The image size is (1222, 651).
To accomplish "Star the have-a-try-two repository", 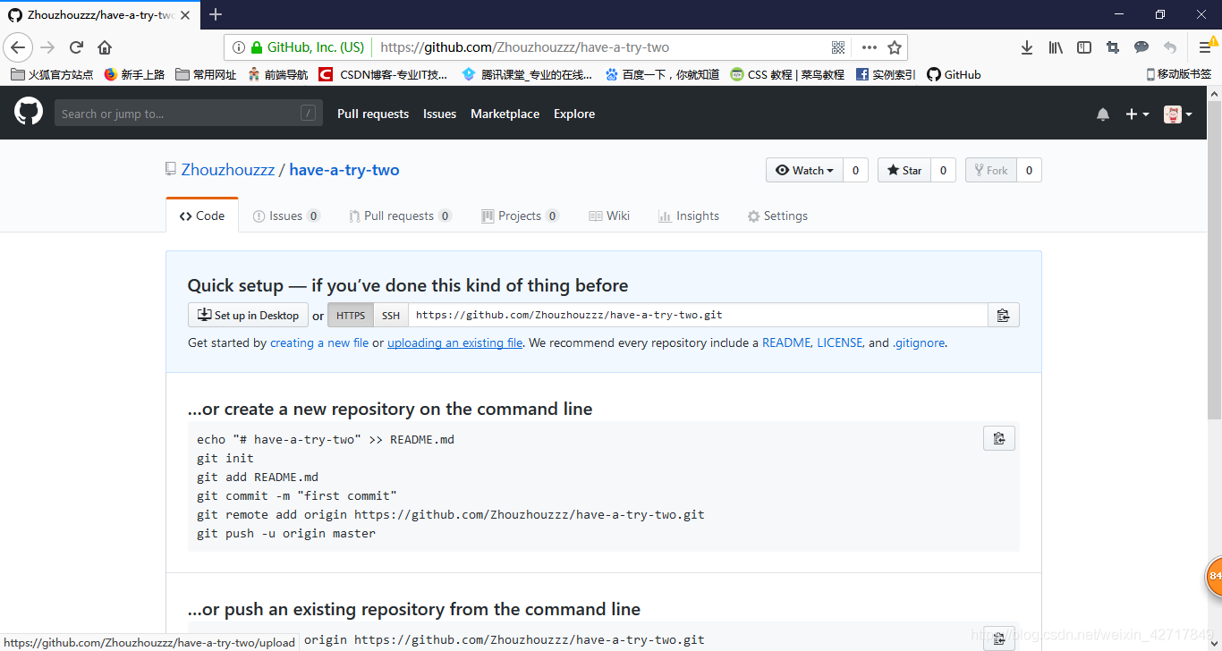I will point(904,170).
